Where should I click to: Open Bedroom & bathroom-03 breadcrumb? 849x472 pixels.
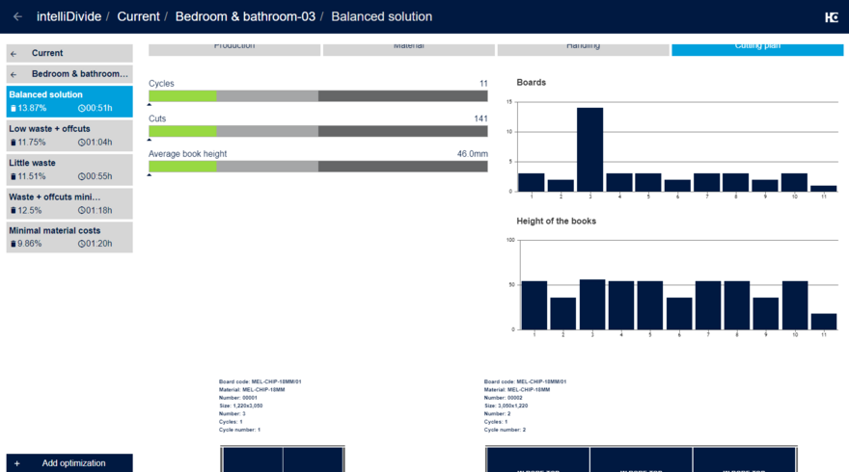click(x=245, y=16)
